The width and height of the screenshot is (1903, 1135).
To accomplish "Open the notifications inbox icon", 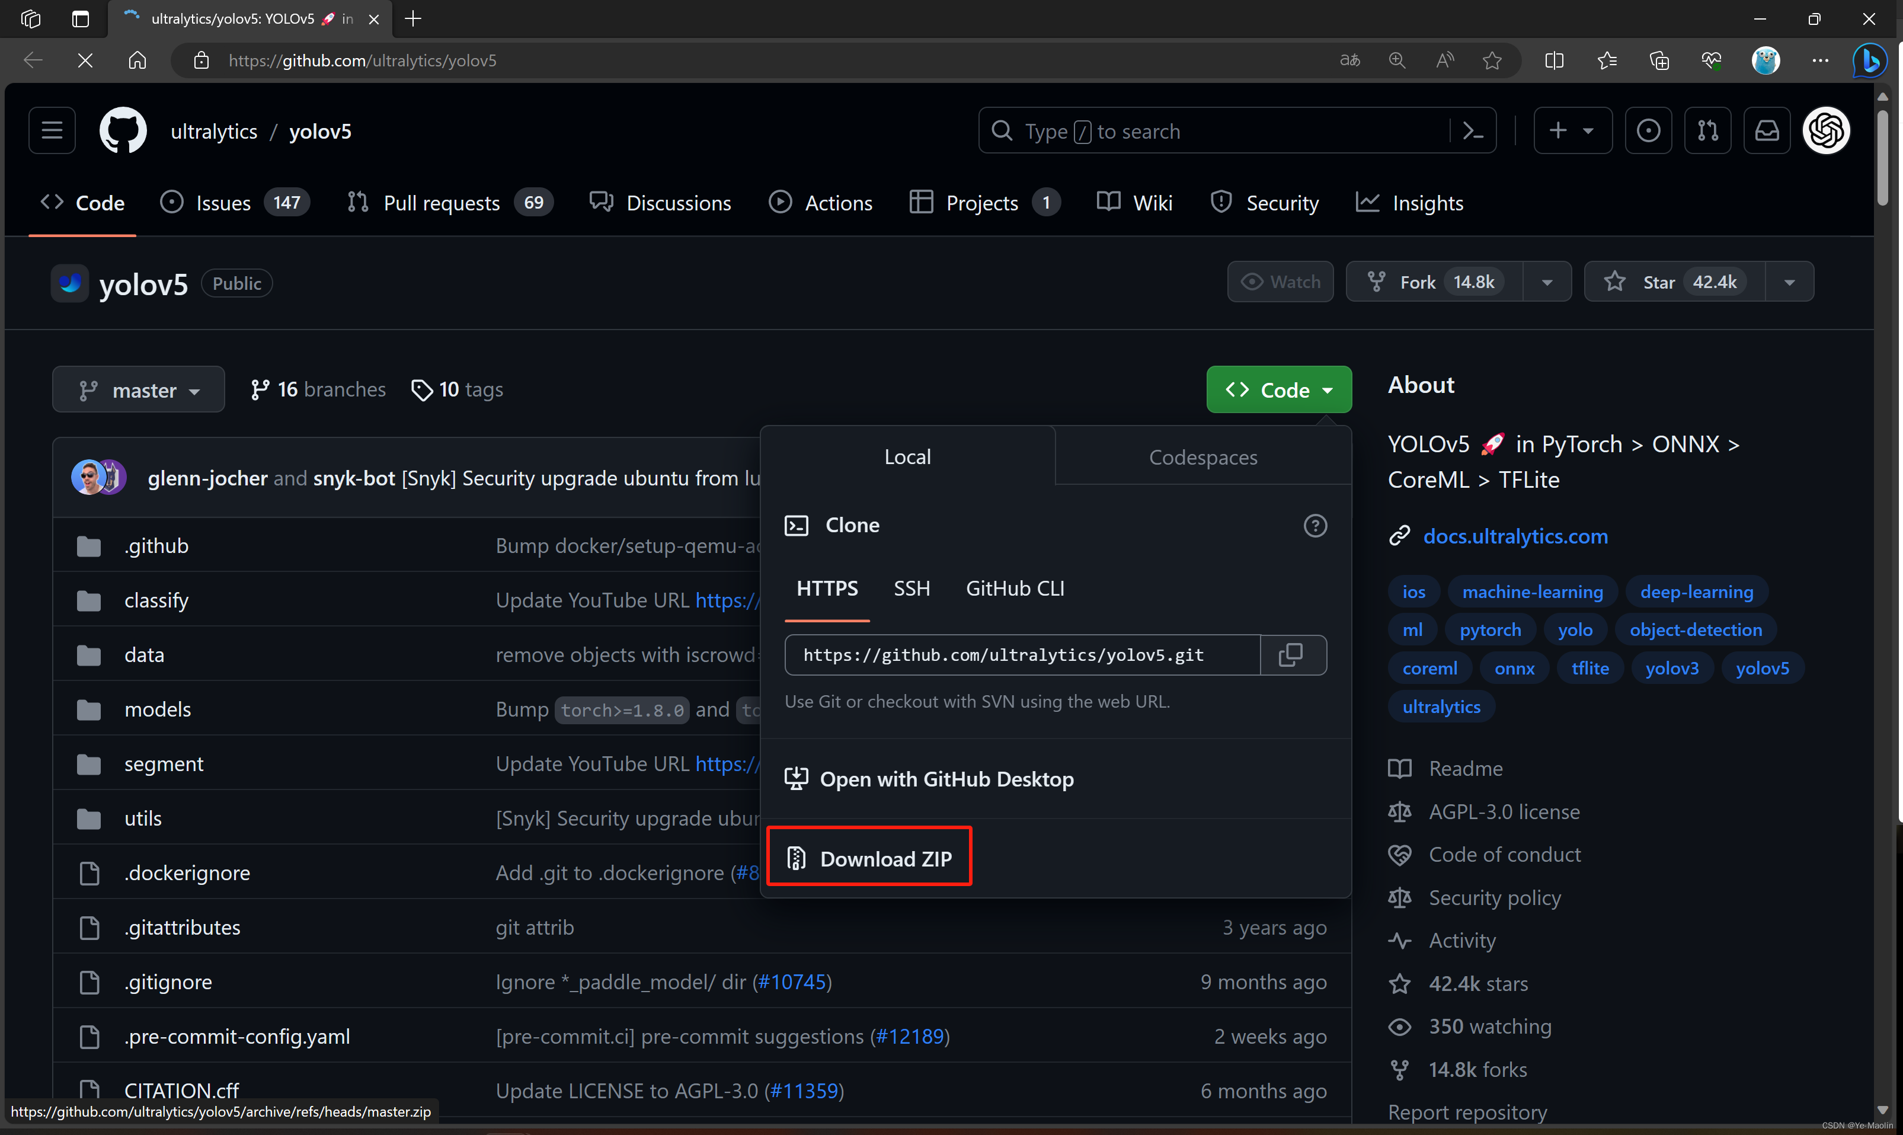I will pyautogui.click(x=1766, y=131).
